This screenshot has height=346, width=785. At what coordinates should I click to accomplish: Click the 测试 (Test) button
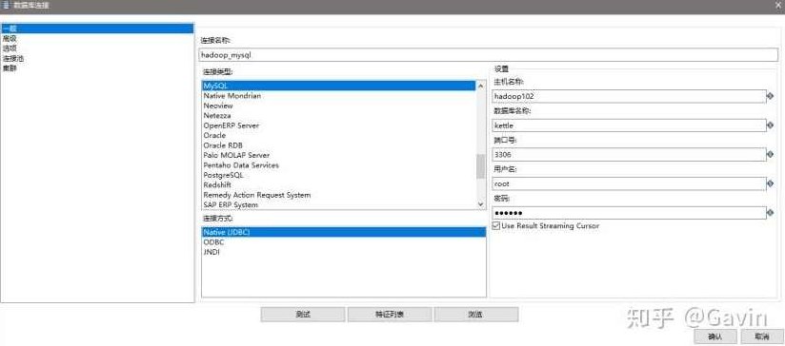click(303, 315)
